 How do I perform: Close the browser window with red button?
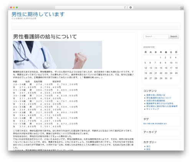[11, 7]
